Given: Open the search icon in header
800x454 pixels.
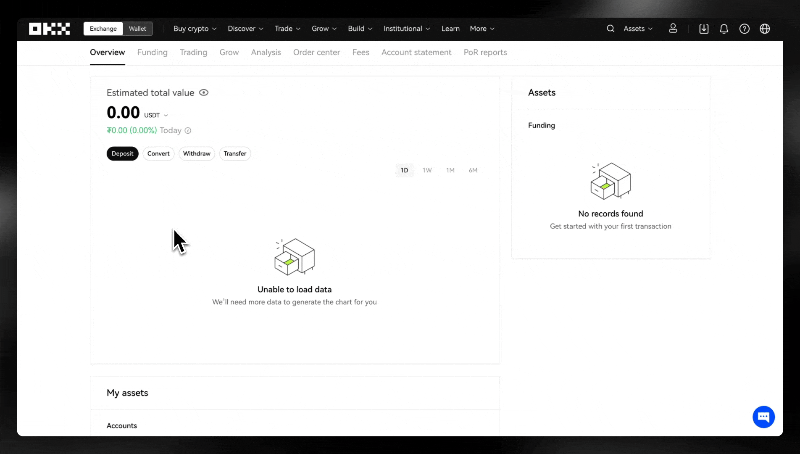Looking at the screenshot, I should (611, 29).
